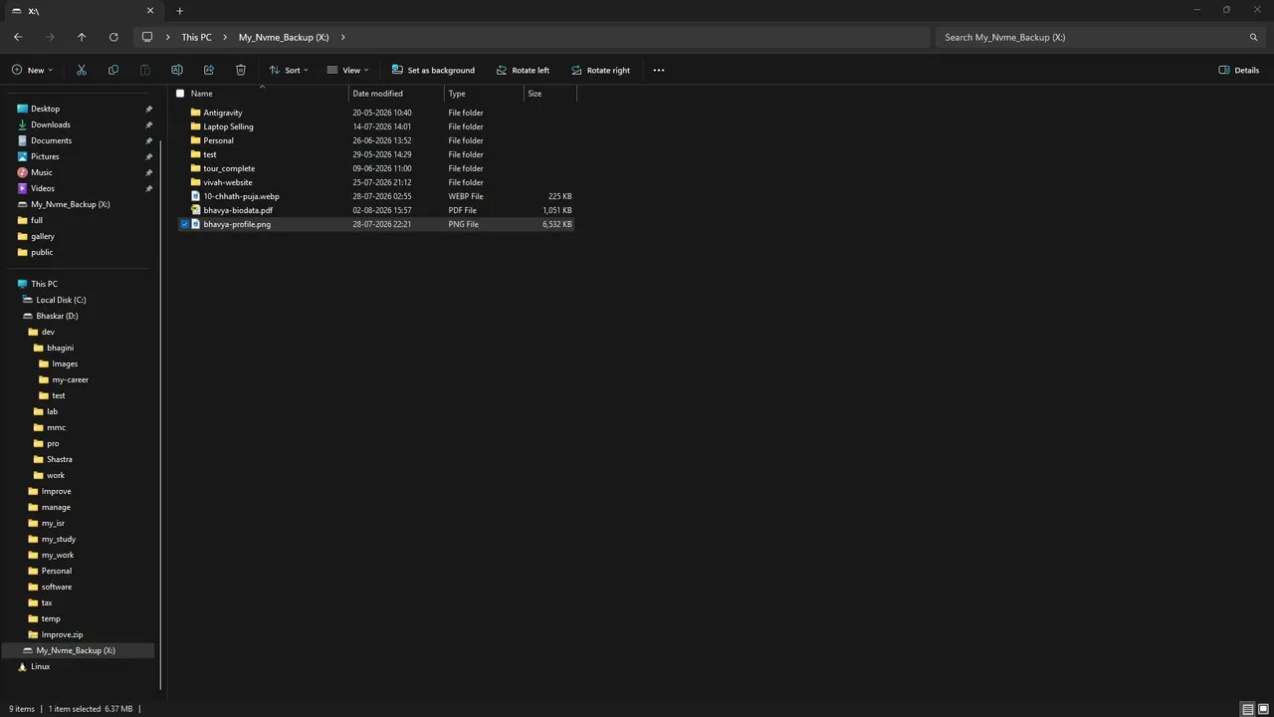This screenshot has height=717, width=1274.
Task: Click Rotate left button
Action: 523,70
